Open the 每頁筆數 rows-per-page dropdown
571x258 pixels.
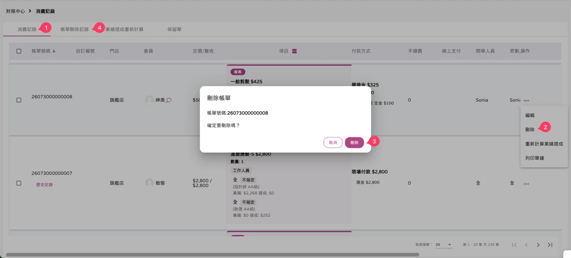pos(443,245)
